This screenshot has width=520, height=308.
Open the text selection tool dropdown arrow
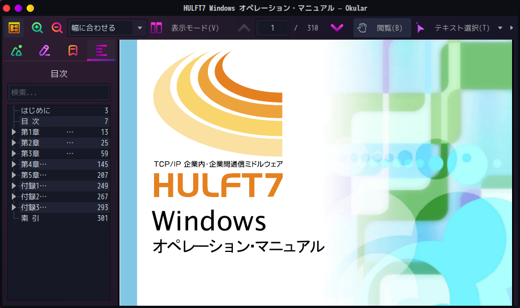500,28
